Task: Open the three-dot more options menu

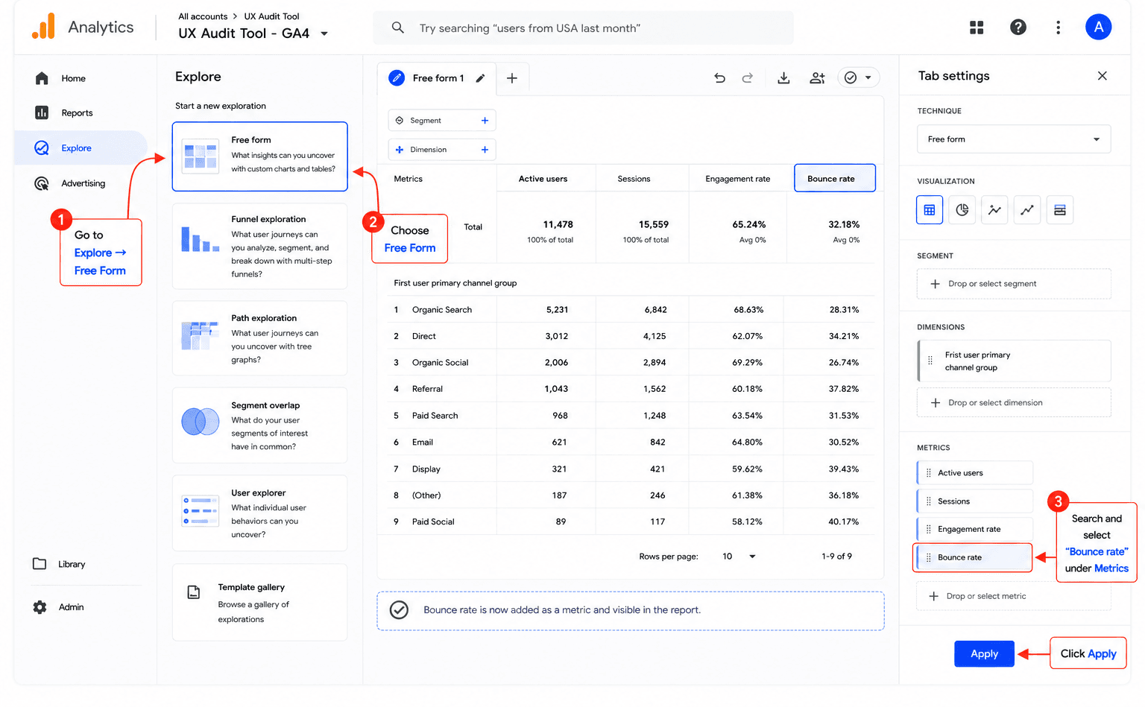Action: click(1058, 28)
